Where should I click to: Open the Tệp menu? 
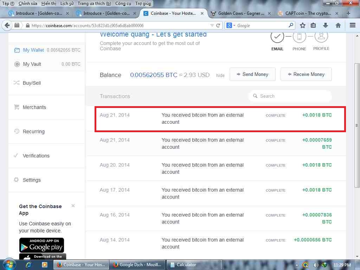[8, 4]
